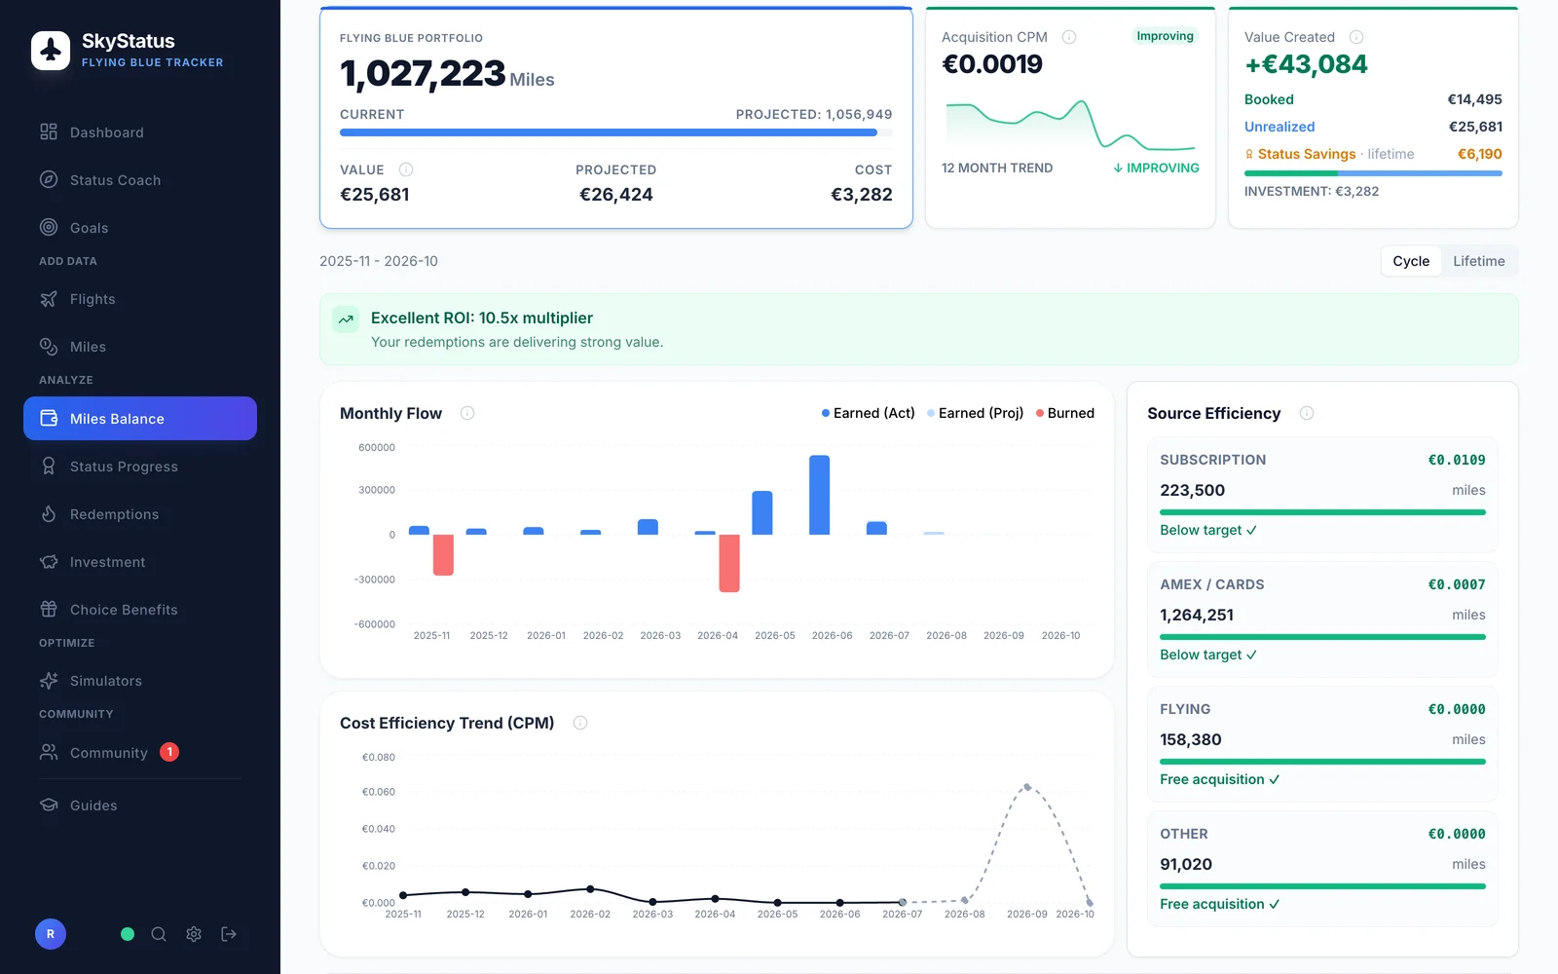Open Status Progress page
Screen dimensions: 1558x974
140,467
